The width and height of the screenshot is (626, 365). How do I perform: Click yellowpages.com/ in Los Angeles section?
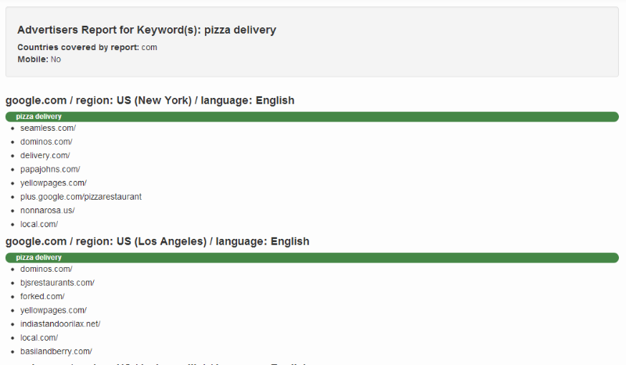coord(53,310)
